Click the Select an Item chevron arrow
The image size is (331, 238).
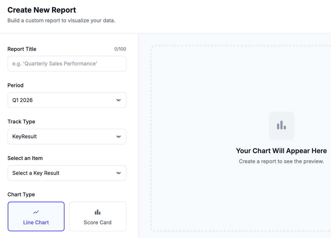pyautogui.click(x=119, y=173)
